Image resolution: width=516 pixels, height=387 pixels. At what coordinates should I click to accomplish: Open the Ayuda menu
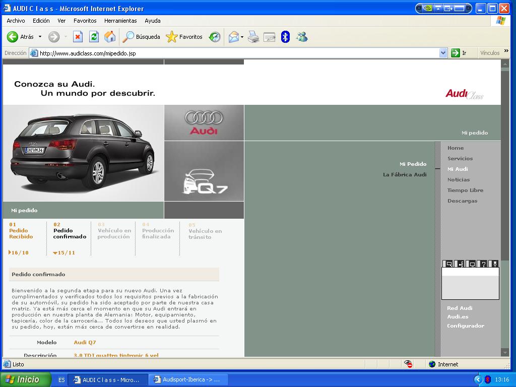click(x=153, y=21)
